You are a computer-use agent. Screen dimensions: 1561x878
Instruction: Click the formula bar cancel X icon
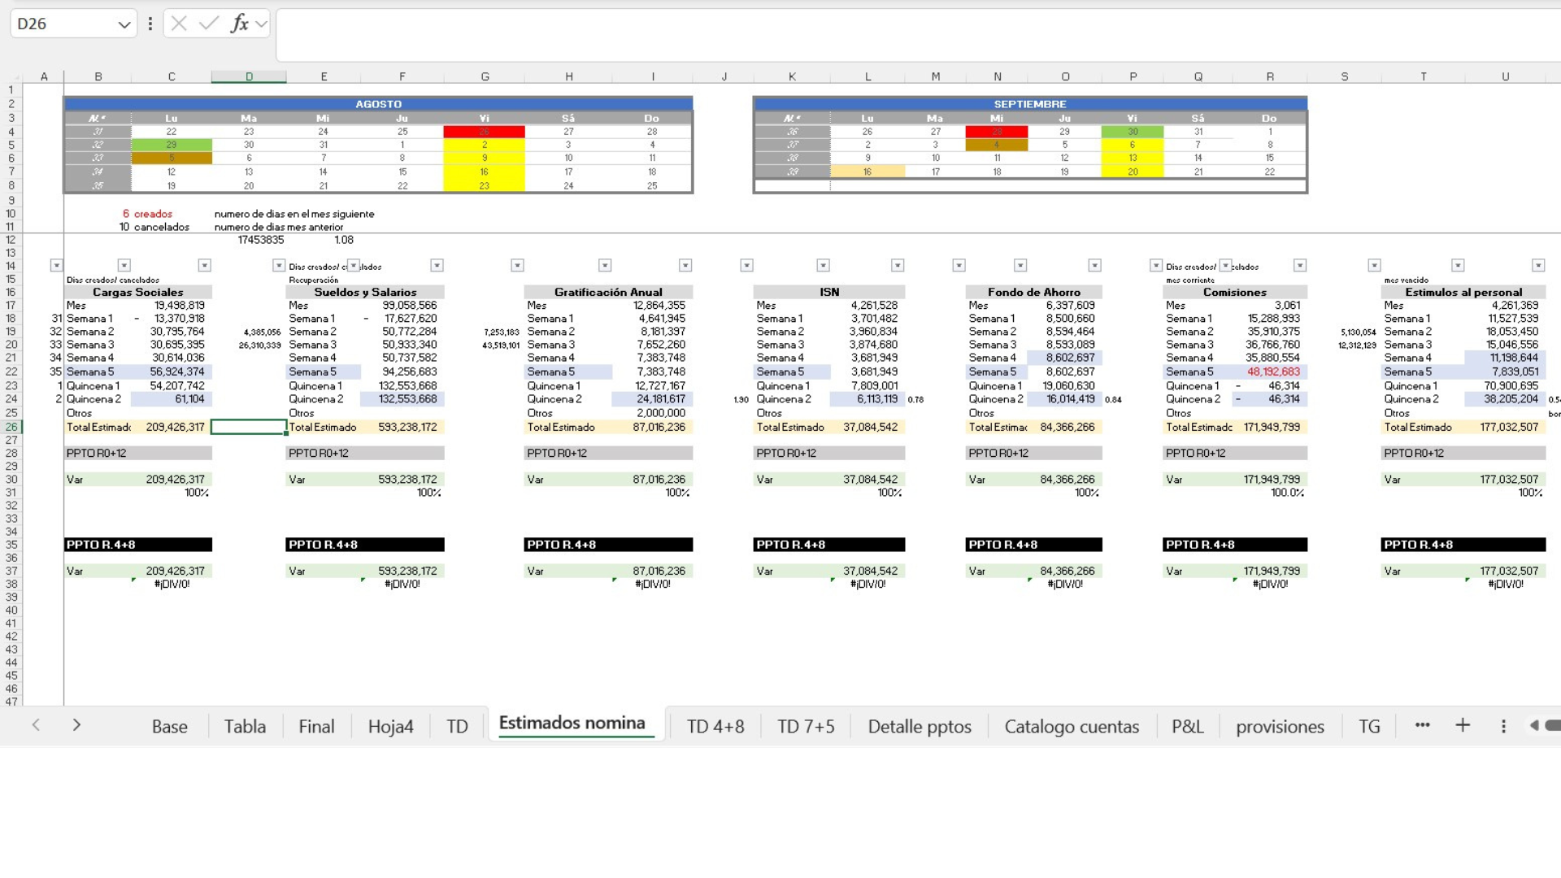(x=179, y=24)
